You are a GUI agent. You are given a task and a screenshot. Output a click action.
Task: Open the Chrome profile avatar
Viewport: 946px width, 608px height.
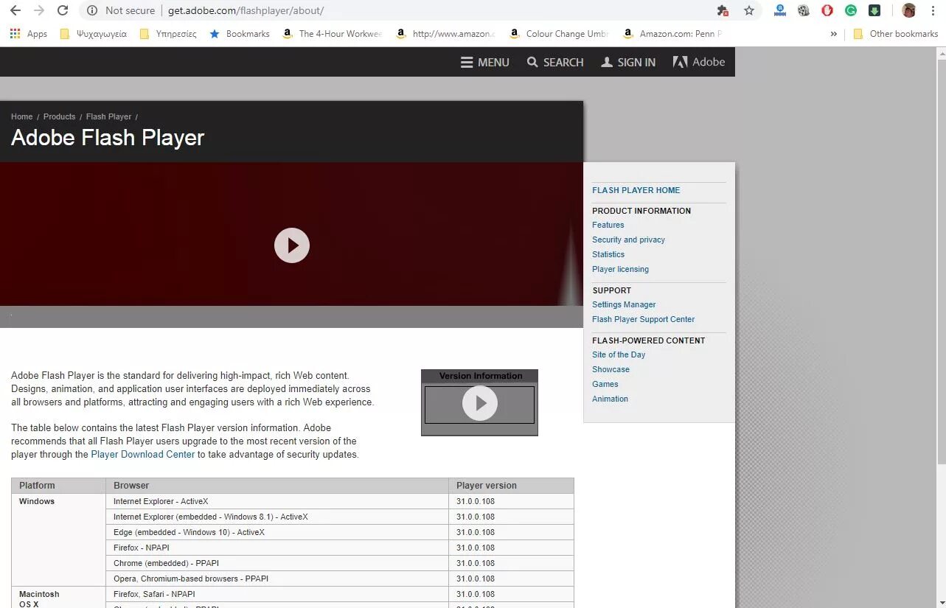[909, 10]
